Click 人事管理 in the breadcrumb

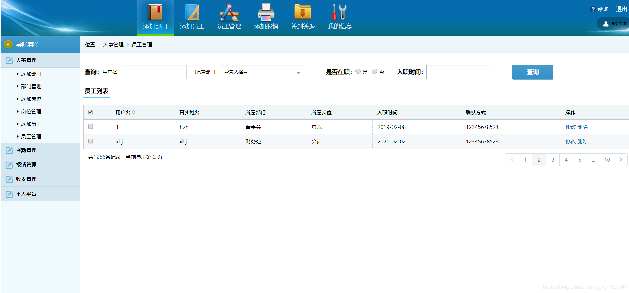[x=113, y=44]
